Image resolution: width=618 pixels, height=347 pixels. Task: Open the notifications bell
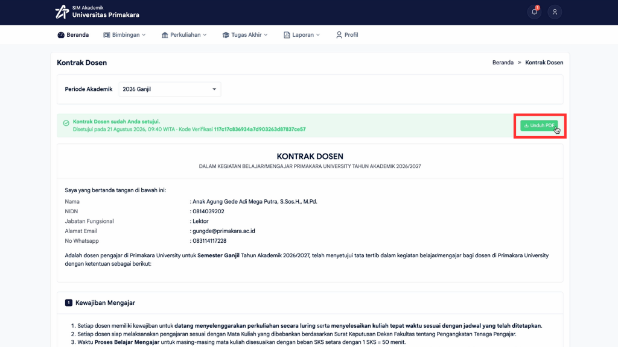point(535,12)
